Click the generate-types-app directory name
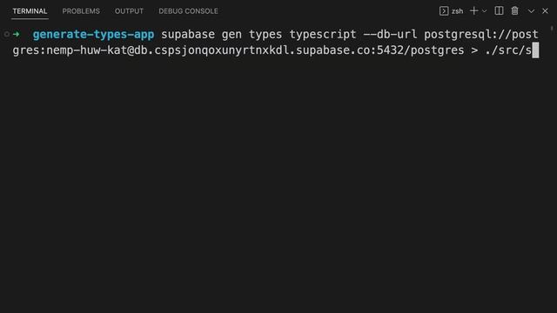The width and height of the screenshot is (557, 313). (93, 35)
